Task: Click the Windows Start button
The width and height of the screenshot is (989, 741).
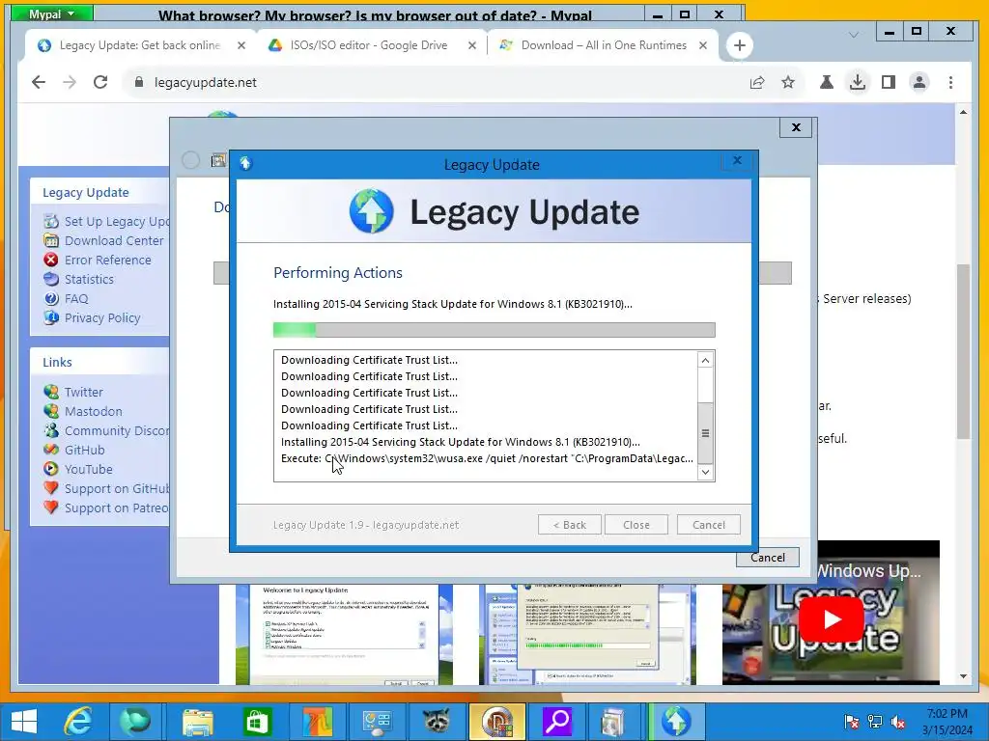Action: pyautogui.click(x=23, y=722)
